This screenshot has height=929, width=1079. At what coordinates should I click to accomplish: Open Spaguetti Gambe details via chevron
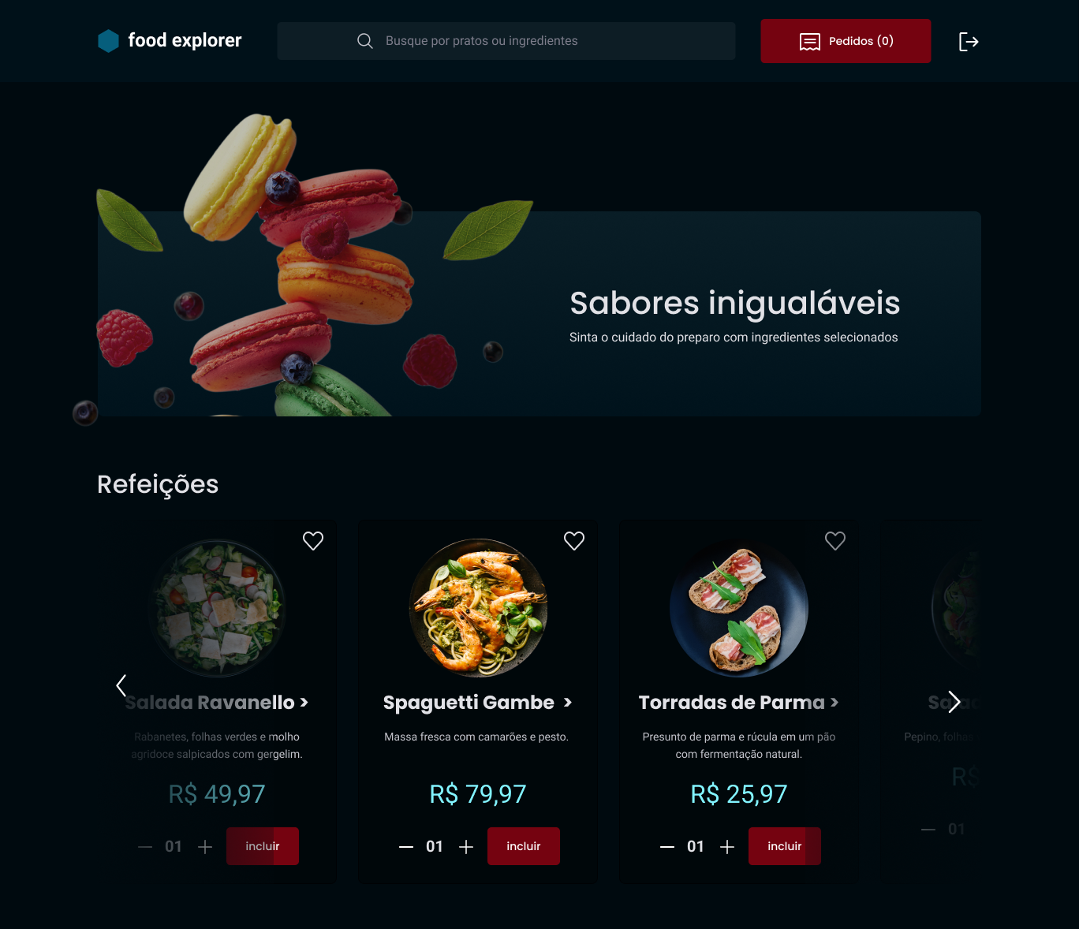click(568, 702)
